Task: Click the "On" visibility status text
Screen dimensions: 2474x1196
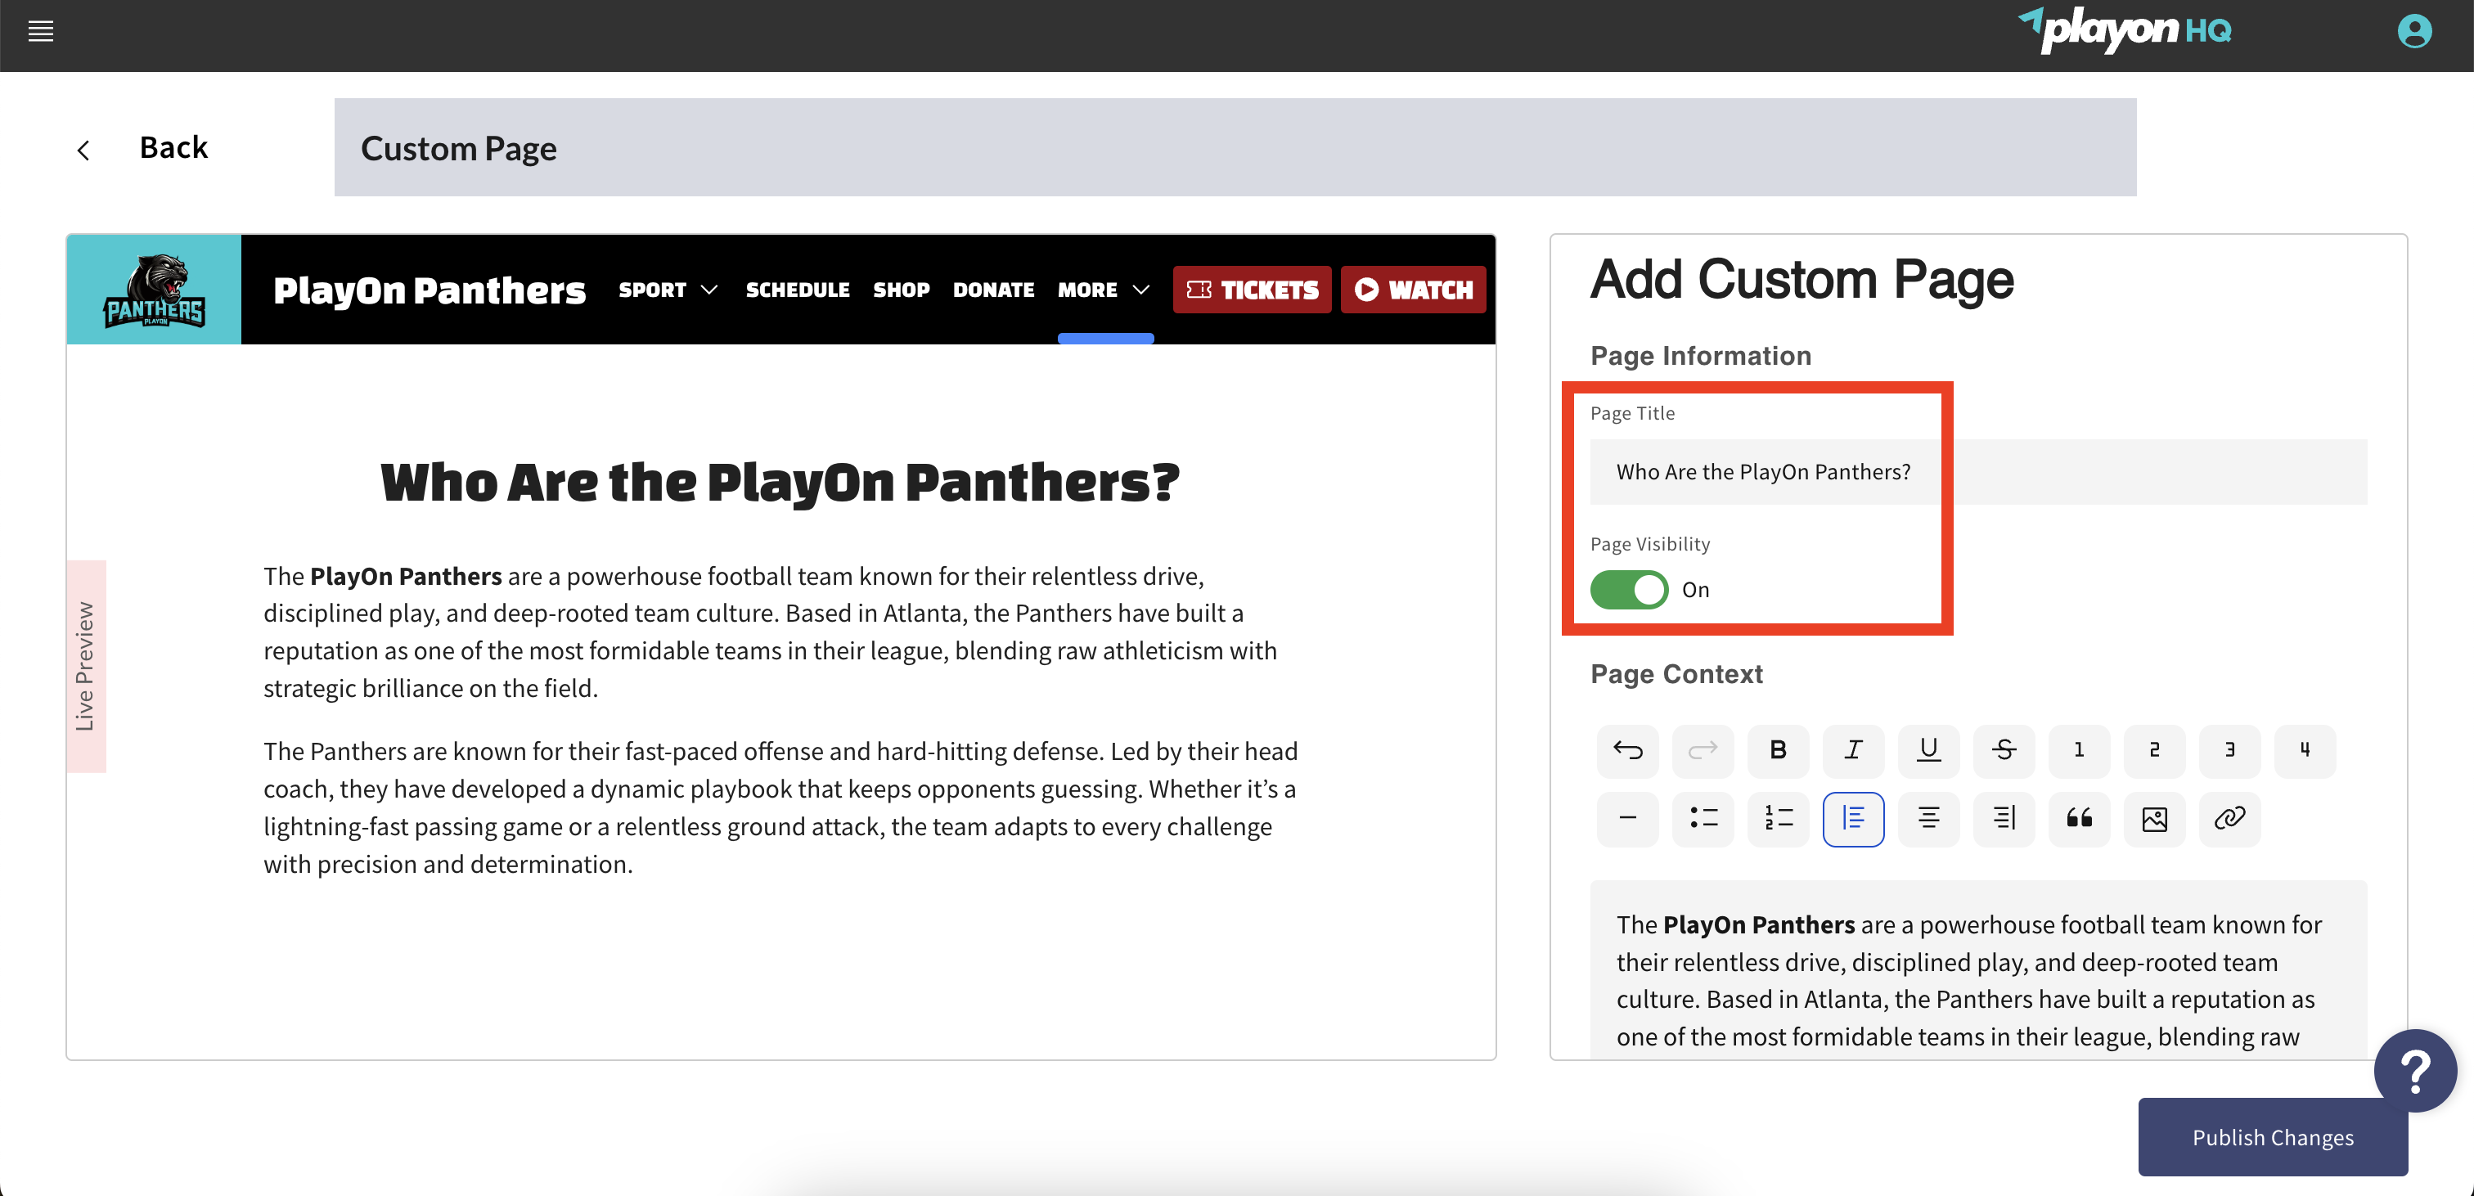Action: (1695, 590)
